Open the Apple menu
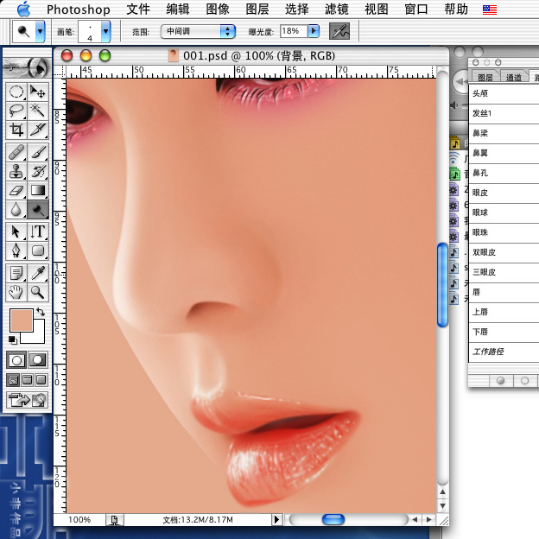 [23, 9]
